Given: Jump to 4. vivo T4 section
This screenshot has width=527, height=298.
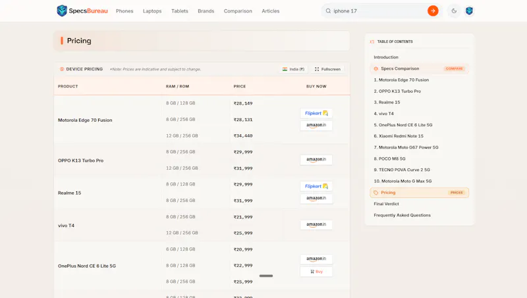Looking at the screenshot, I should point(384,114).
